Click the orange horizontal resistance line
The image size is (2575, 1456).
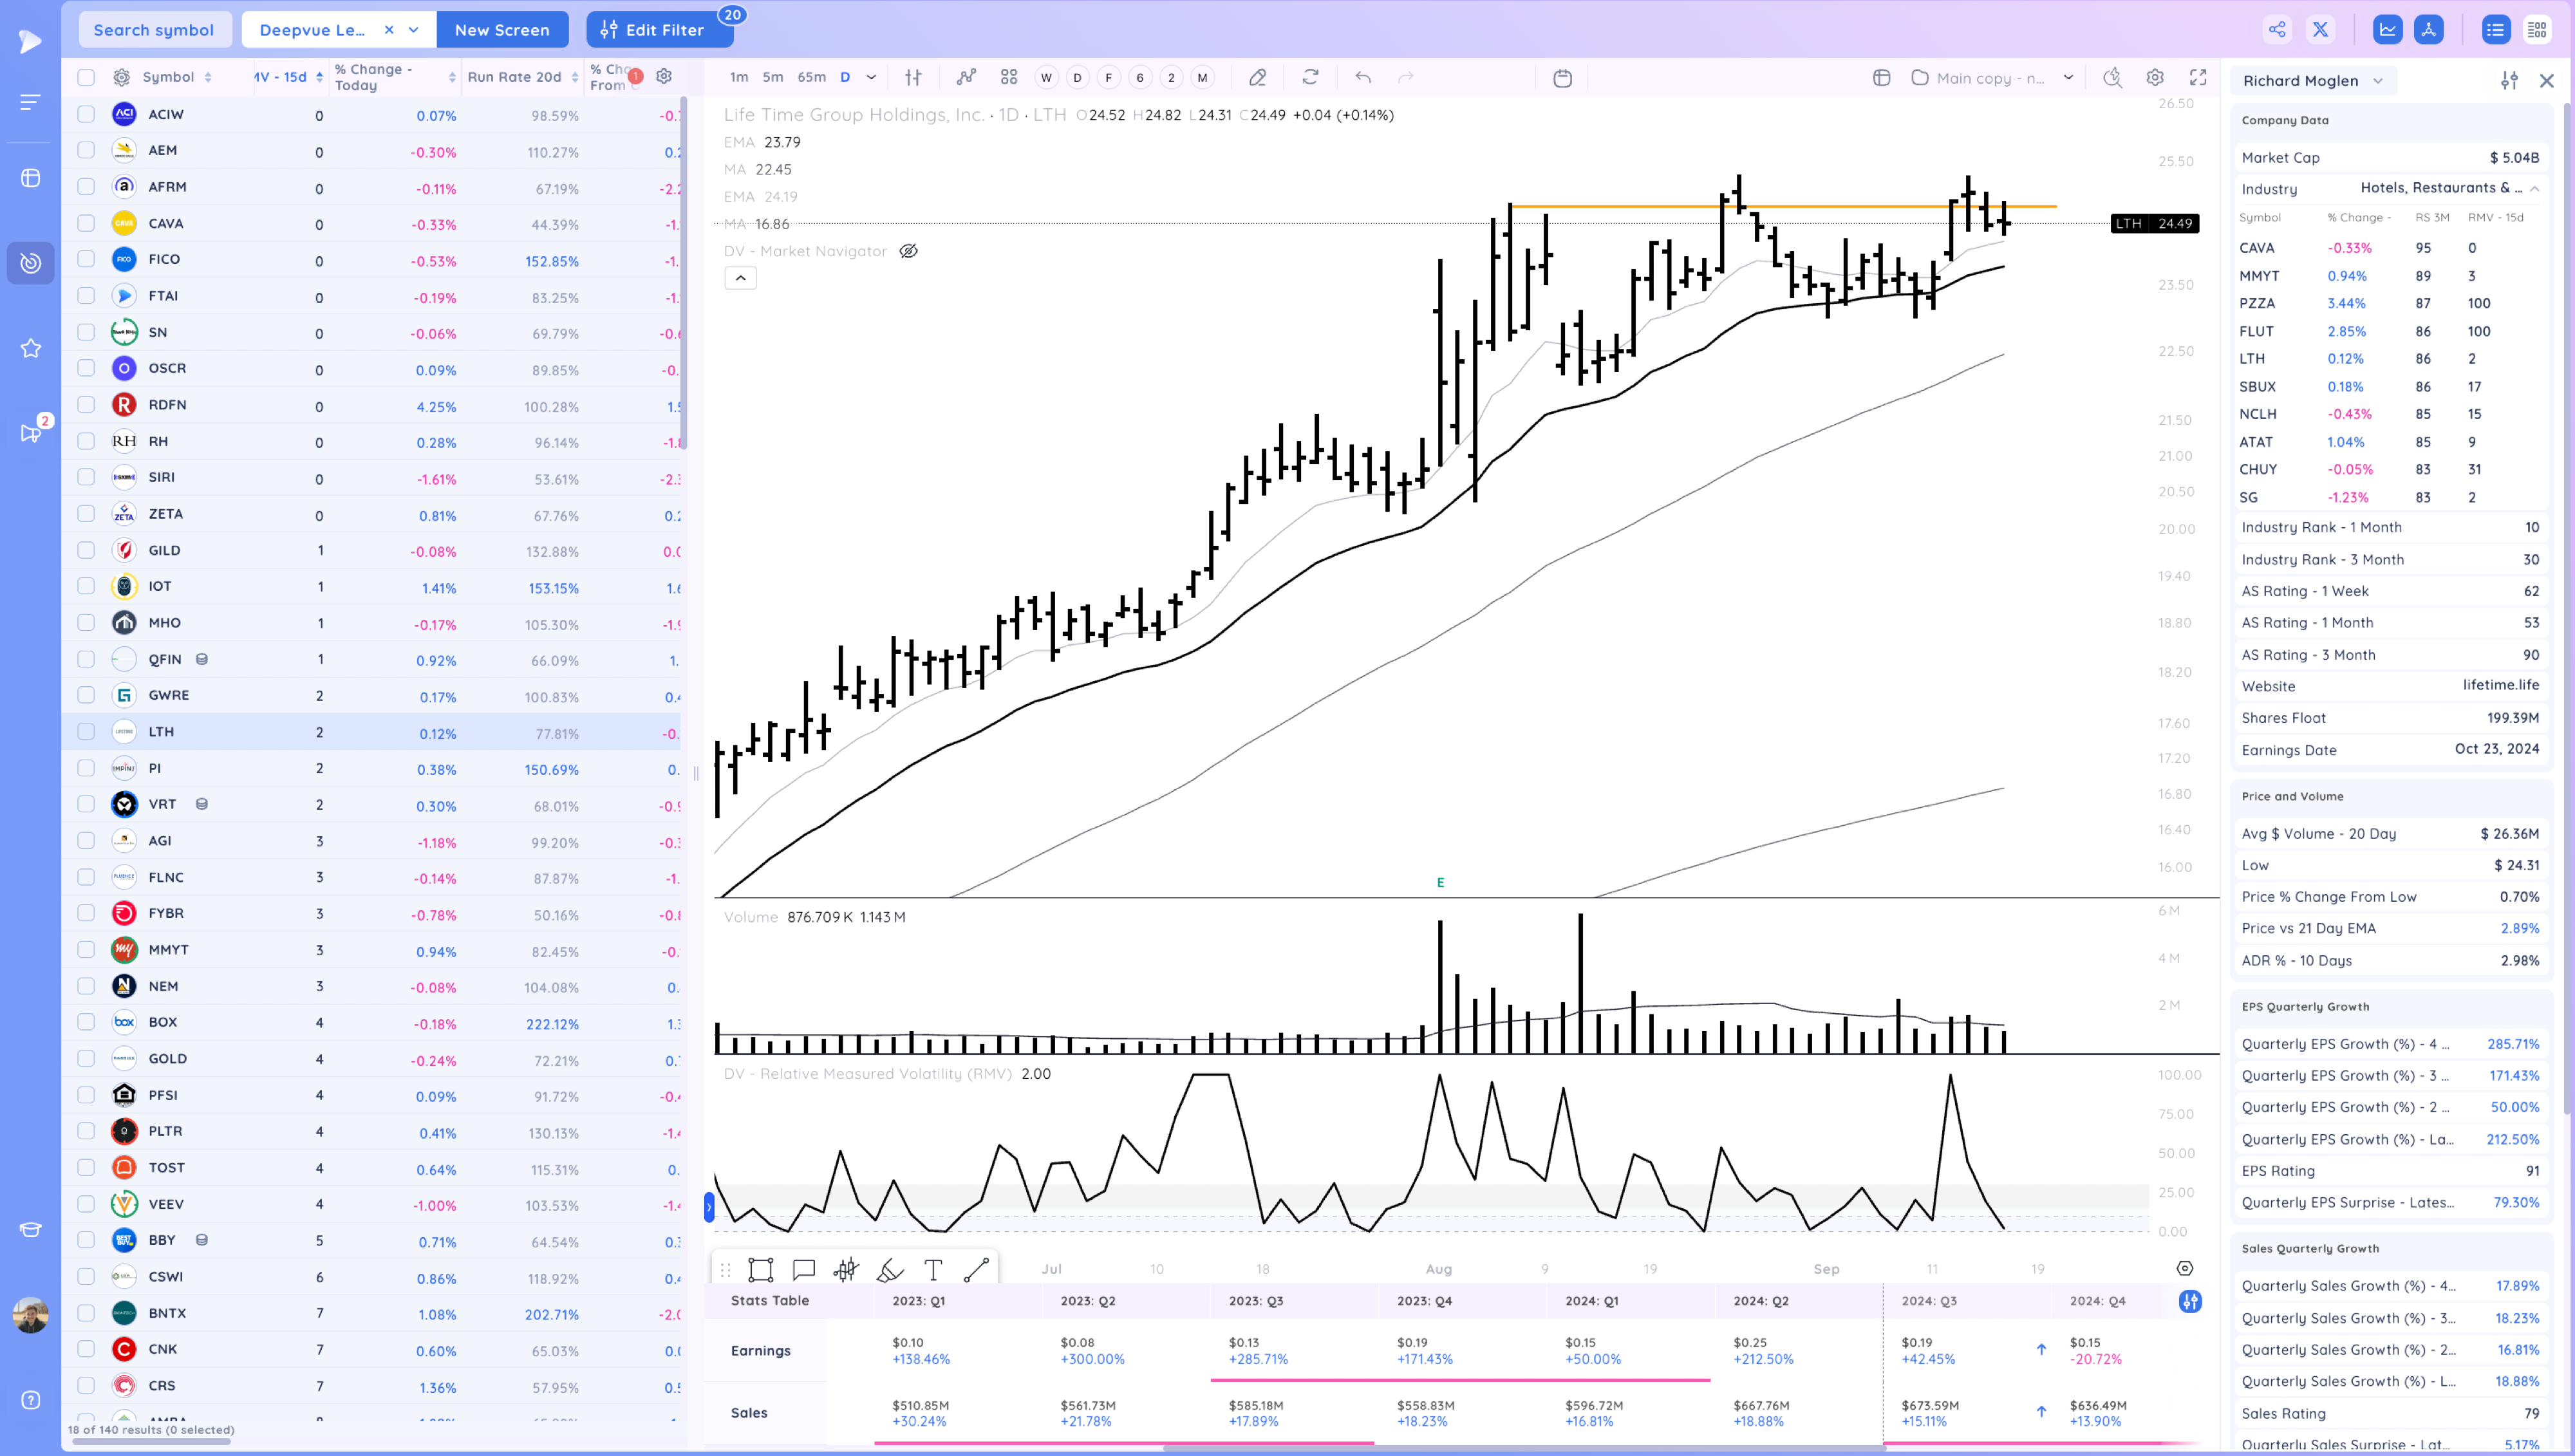[1620, 206]
